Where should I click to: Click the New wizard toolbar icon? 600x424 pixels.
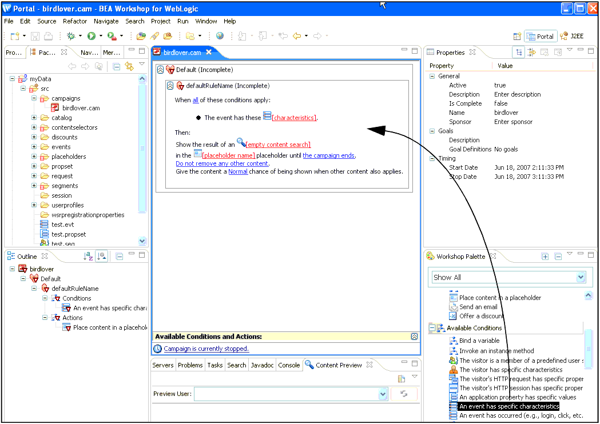[15, 36]
